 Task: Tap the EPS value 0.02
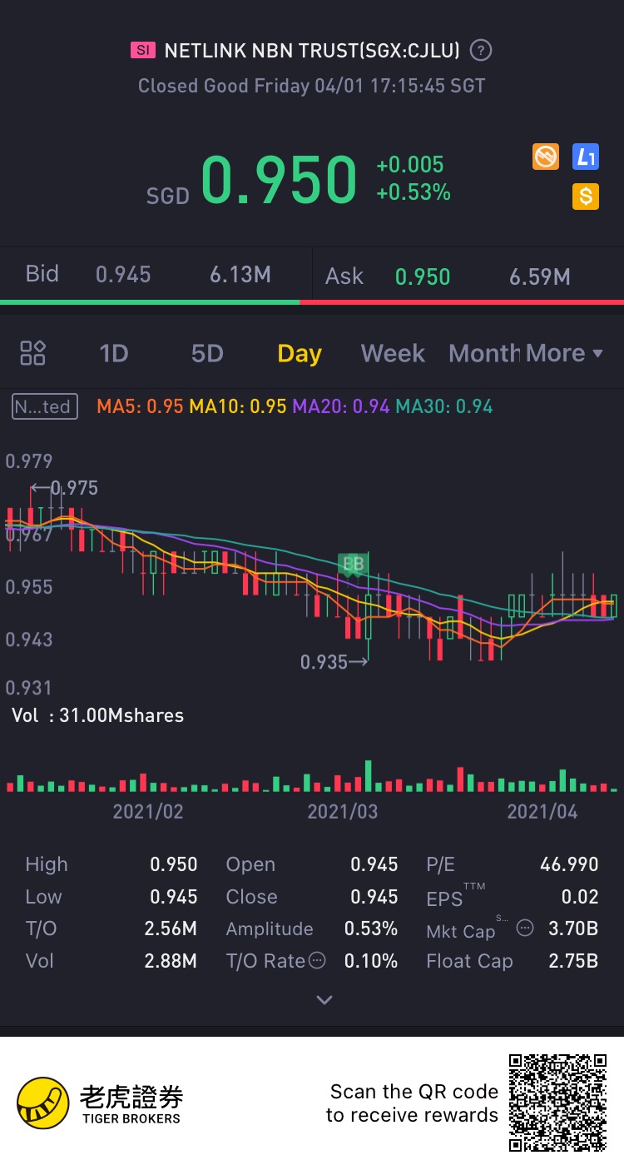click(580, 897)
